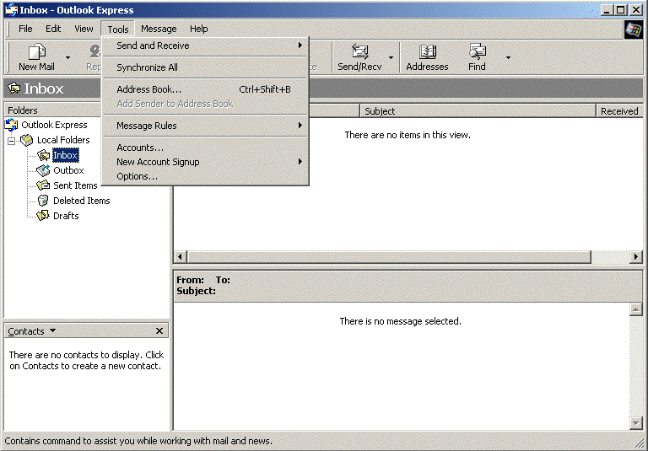
Task: Close the Contacts pane
Action: pos(159,331)
